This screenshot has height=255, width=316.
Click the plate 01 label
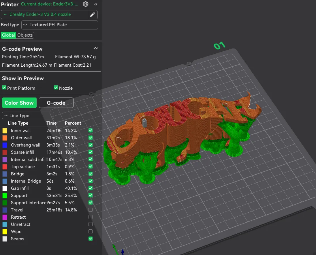click(219, 46)
